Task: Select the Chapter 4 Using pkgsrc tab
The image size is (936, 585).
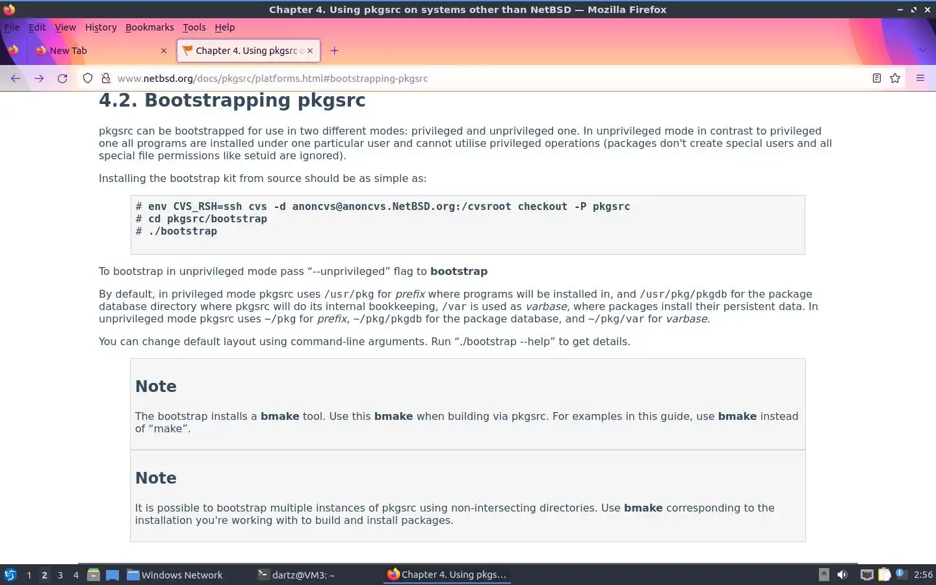Action: point(249,51)
